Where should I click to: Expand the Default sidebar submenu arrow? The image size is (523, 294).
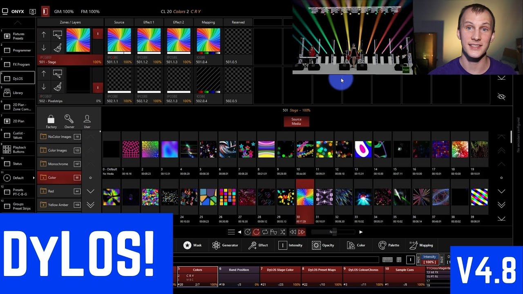[x=34, y=178]
